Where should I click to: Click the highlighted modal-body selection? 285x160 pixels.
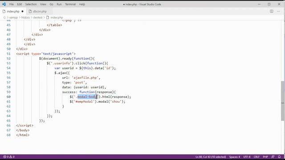pos(87,97)
